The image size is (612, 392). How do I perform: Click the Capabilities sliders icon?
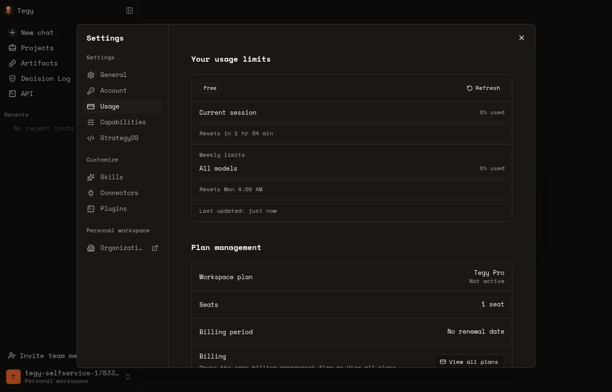(91, 122)
